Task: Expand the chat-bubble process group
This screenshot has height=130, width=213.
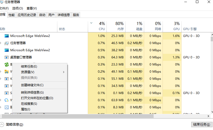Action: [1, 100]
